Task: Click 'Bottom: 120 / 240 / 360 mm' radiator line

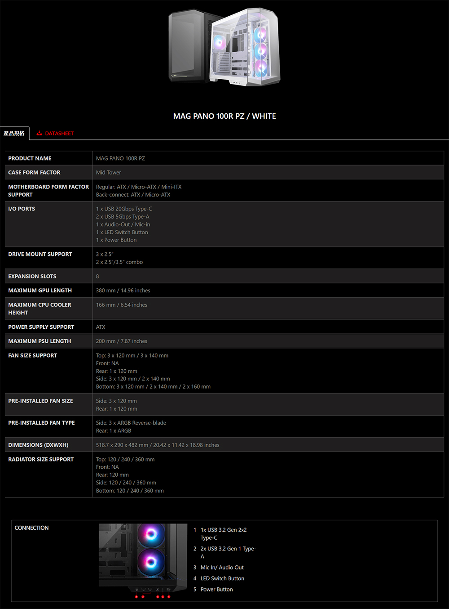Action: click(130, 491)
